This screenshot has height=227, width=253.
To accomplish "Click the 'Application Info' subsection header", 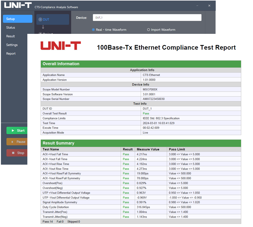I will (x=142, y=70).
